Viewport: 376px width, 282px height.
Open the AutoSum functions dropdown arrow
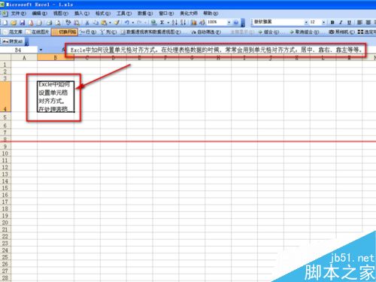click(168, 23)
